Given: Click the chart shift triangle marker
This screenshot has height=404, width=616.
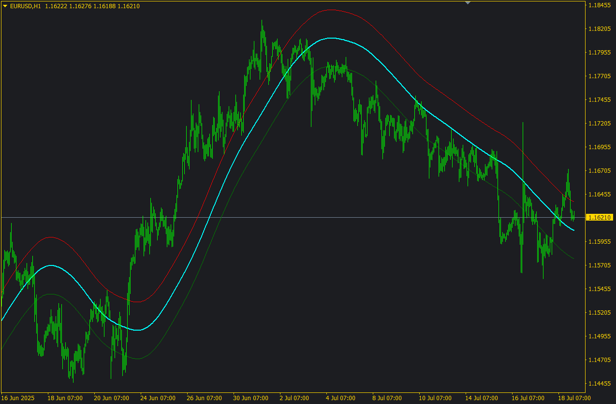Looking at the screenshot, I should click(x=468, y=3).
